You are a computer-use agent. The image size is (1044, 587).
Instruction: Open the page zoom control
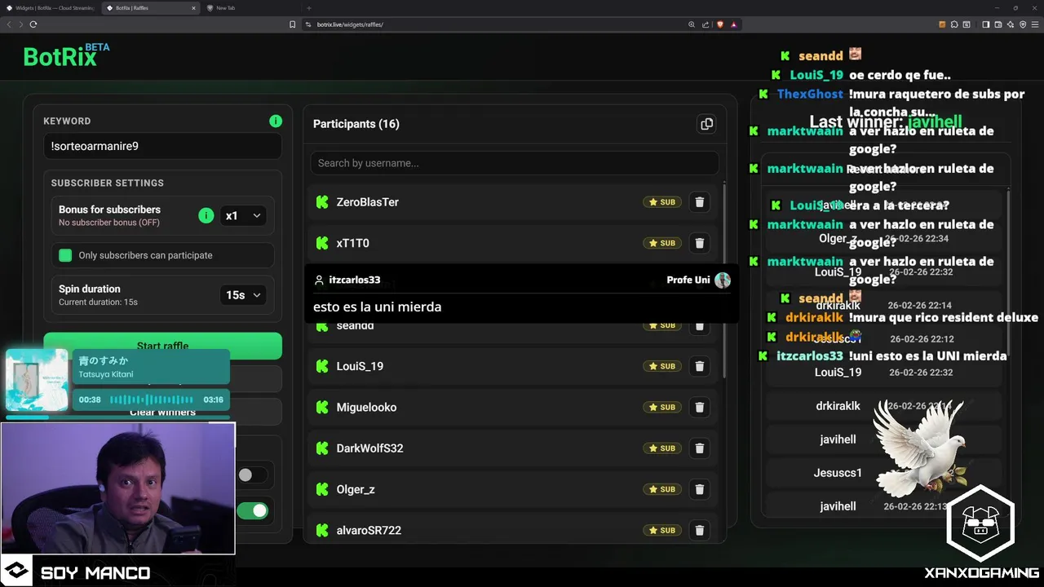(x=692, y=24)
